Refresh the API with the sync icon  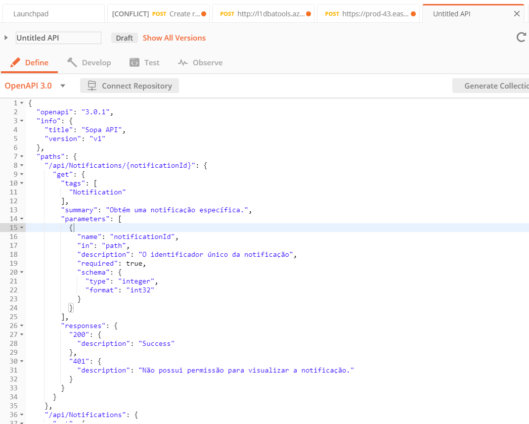(x=521, y=37)
